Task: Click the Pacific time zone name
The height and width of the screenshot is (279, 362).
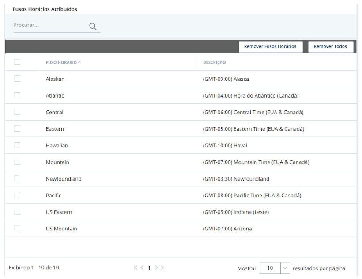Action: [53, 196]
